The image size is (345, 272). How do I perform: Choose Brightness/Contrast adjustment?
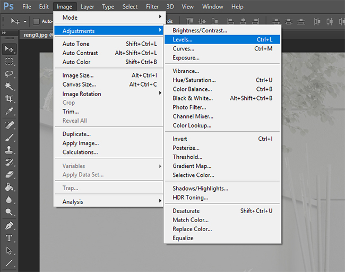[x=222, y=30]
